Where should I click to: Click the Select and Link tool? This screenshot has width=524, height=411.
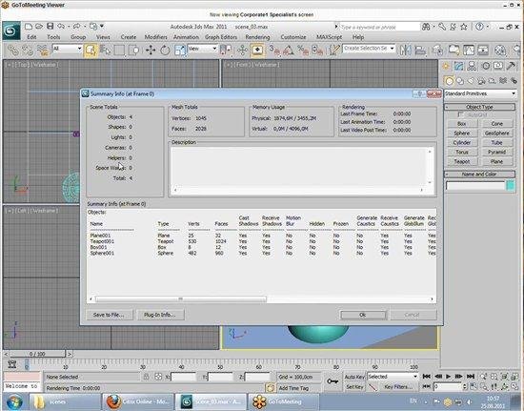point(13,51)
